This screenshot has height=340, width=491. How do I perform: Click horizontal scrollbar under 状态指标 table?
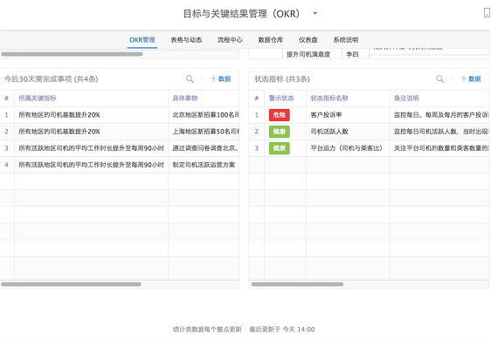(x=297, y=284)
